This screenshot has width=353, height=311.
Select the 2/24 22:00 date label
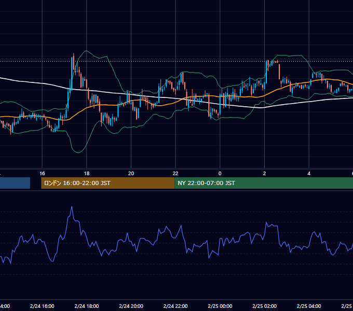pyautogui.click(x=175, y=306)
